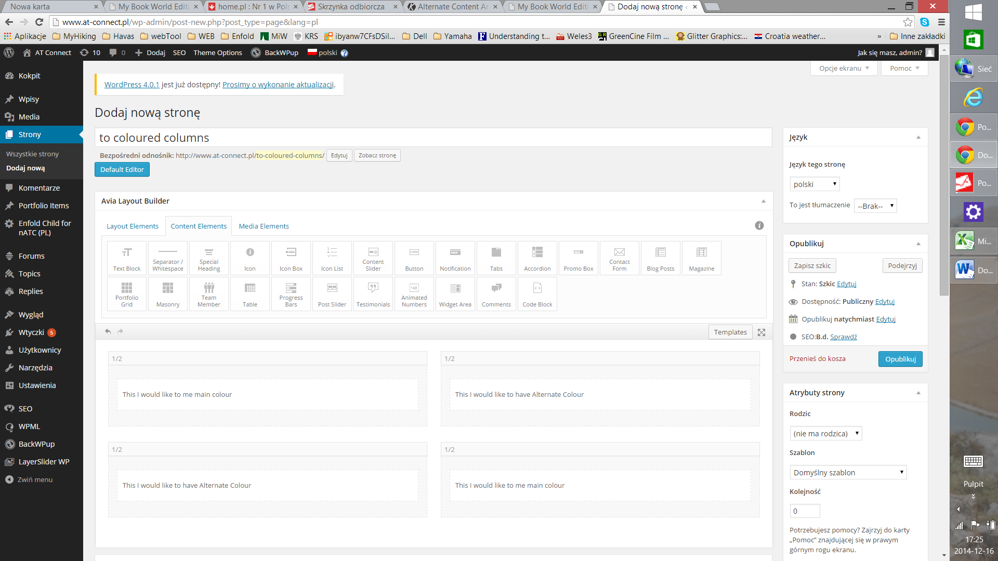Add an Icon Box element
The height and width of the screenshot is (561, 998).
(x=291, y=258)
